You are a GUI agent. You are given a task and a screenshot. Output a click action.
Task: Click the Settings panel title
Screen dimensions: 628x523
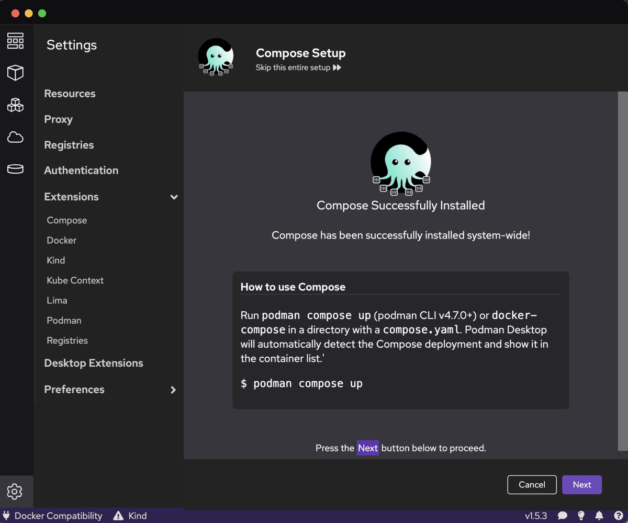72,45
